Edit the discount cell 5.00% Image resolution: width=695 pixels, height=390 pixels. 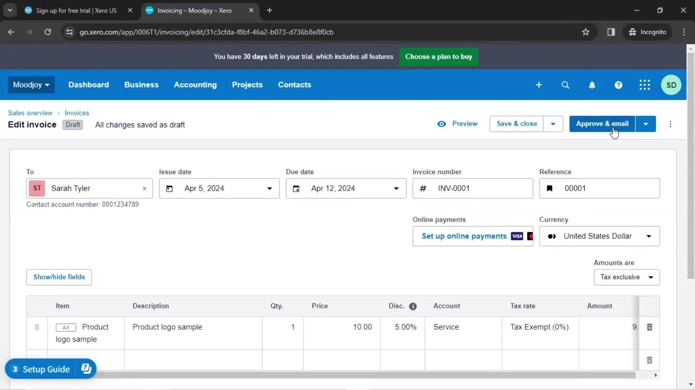[x=403, y=333]
